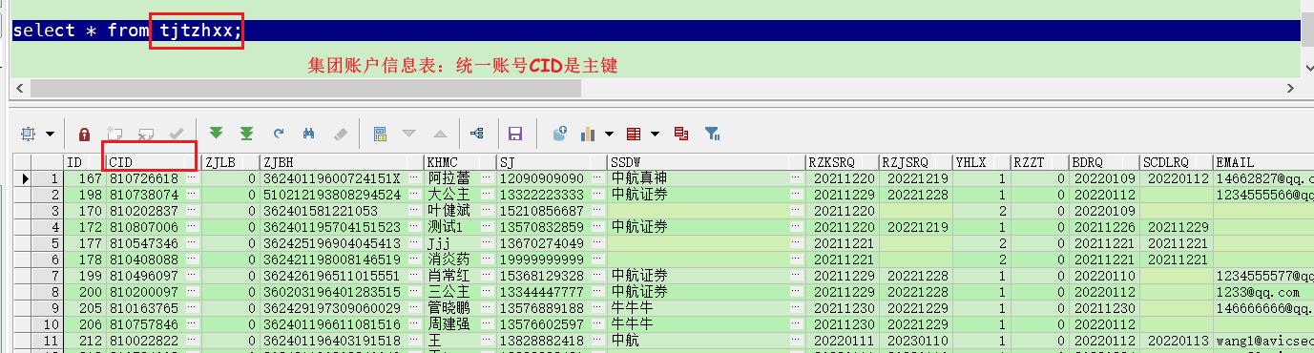The height and width of the screenshot is (353, 1314).
Task: Click the ZJLB column header
Action: coord(230,163)
